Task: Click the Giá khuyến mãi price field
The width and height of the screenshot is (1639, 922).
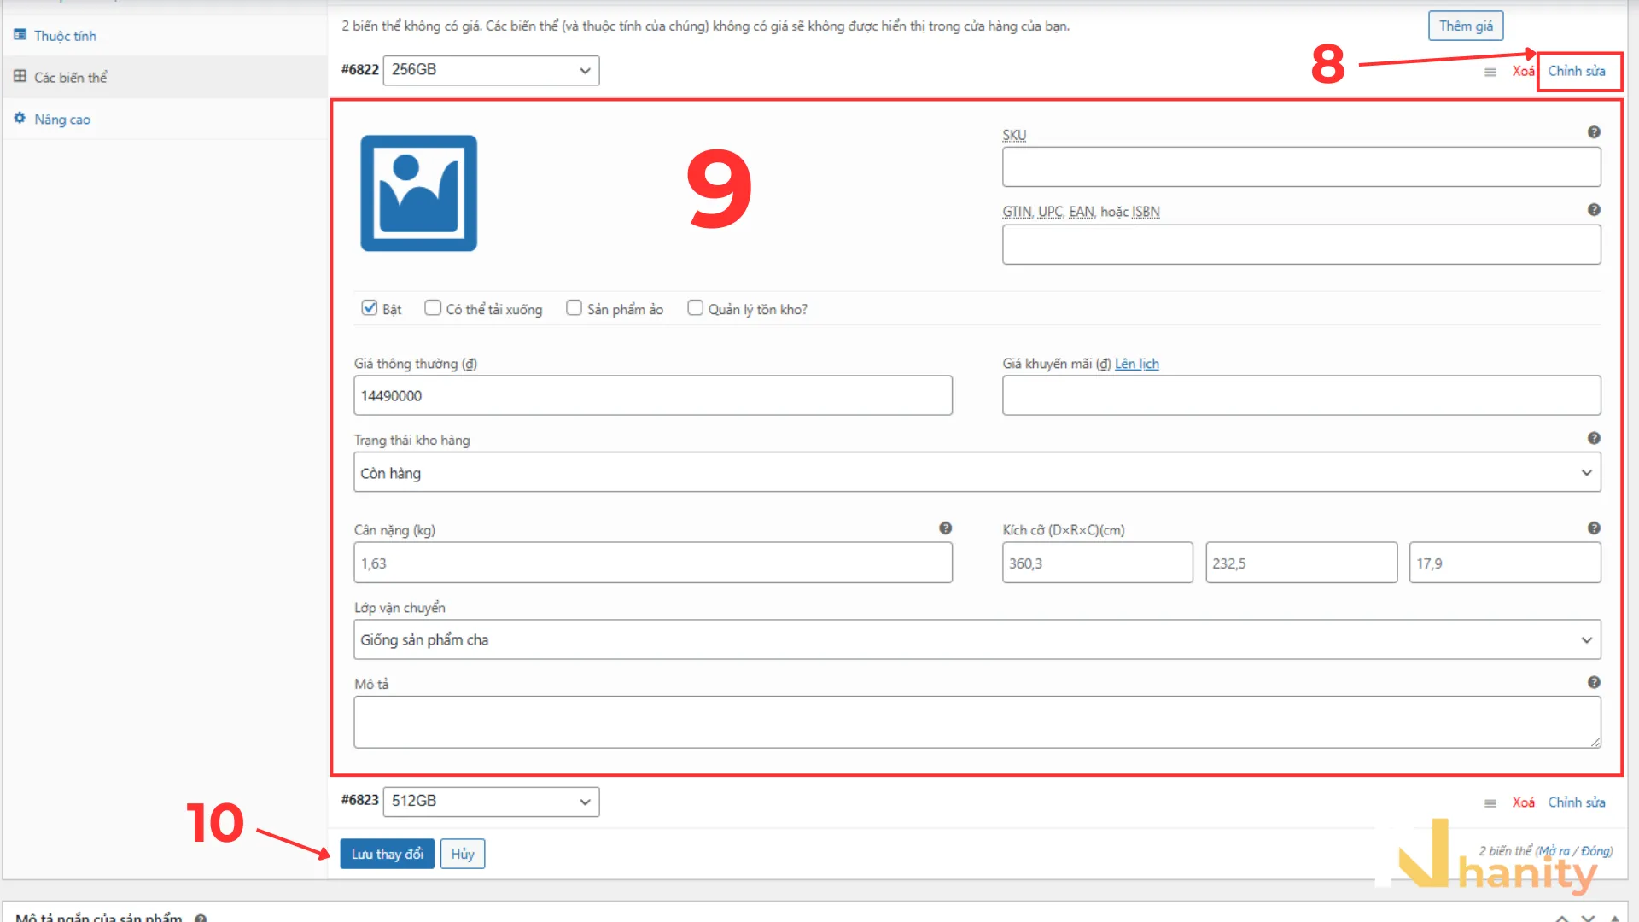Action: tap(1302, 395)
